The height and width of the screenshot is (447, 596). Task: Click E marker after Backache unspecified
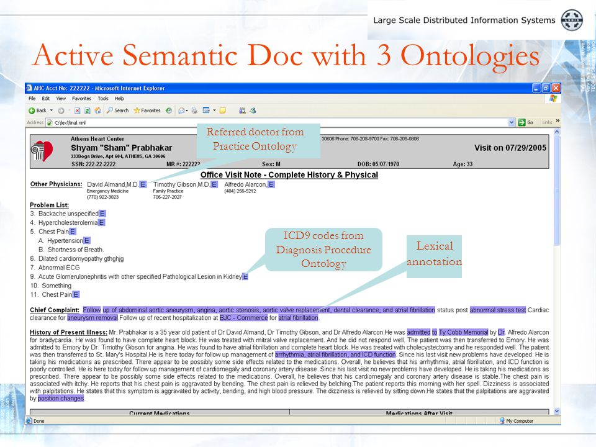pyautogui.click(x=102, y=214)
